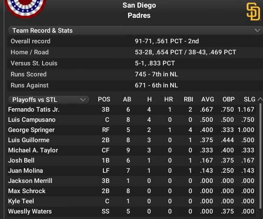
Task: Collapse the Team Record & Stats section
Action: click(257, 31)
